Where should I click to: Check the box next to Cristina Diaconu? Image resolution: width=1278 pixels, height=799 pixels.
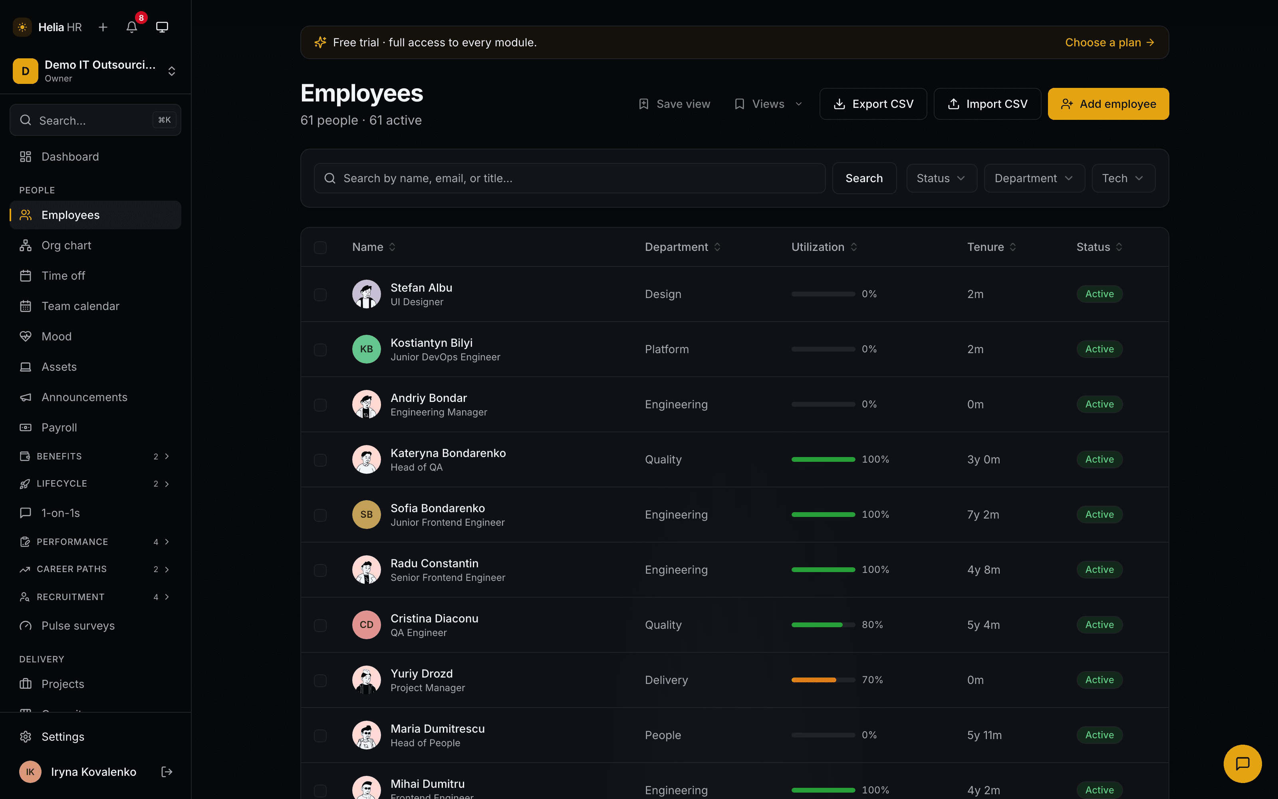[x=320, y=625]
